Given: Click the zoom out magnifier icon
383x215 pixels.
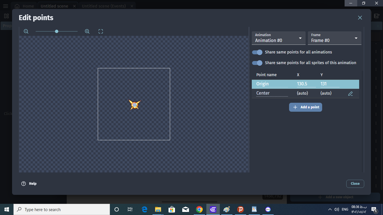Looking at the screenshot, I should 26,31.
